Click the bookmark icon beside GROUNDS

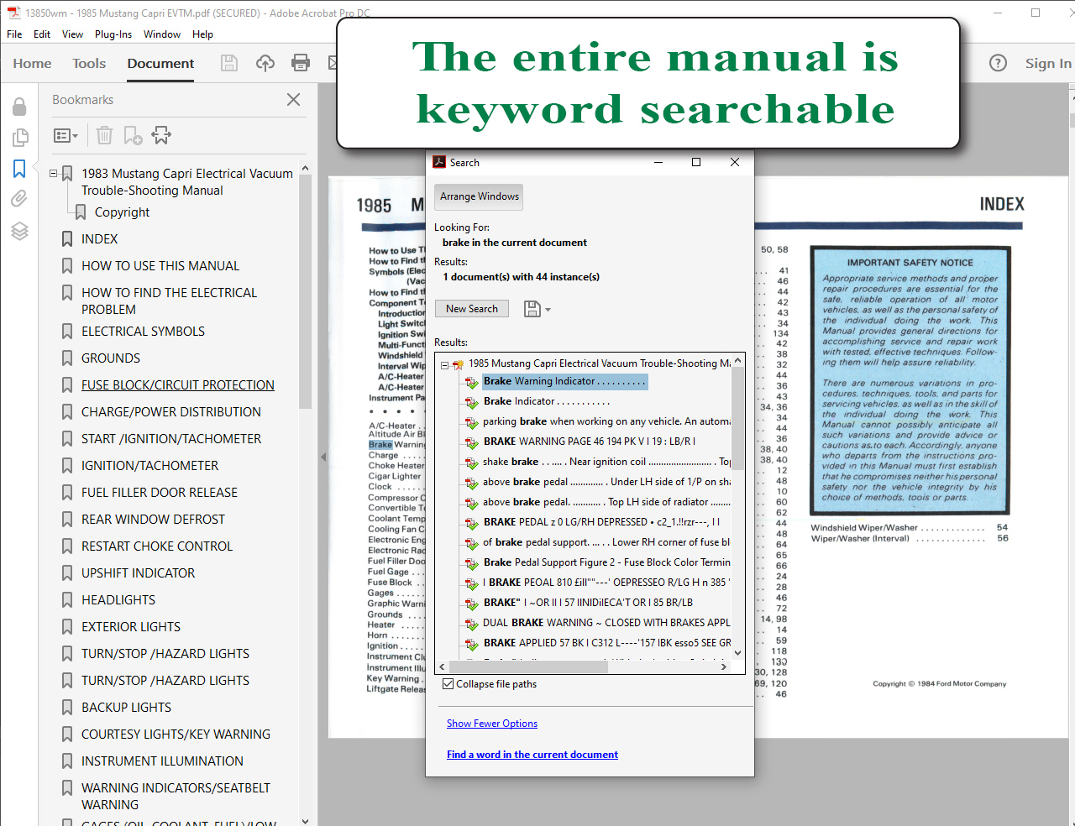(x=67, y=358)
